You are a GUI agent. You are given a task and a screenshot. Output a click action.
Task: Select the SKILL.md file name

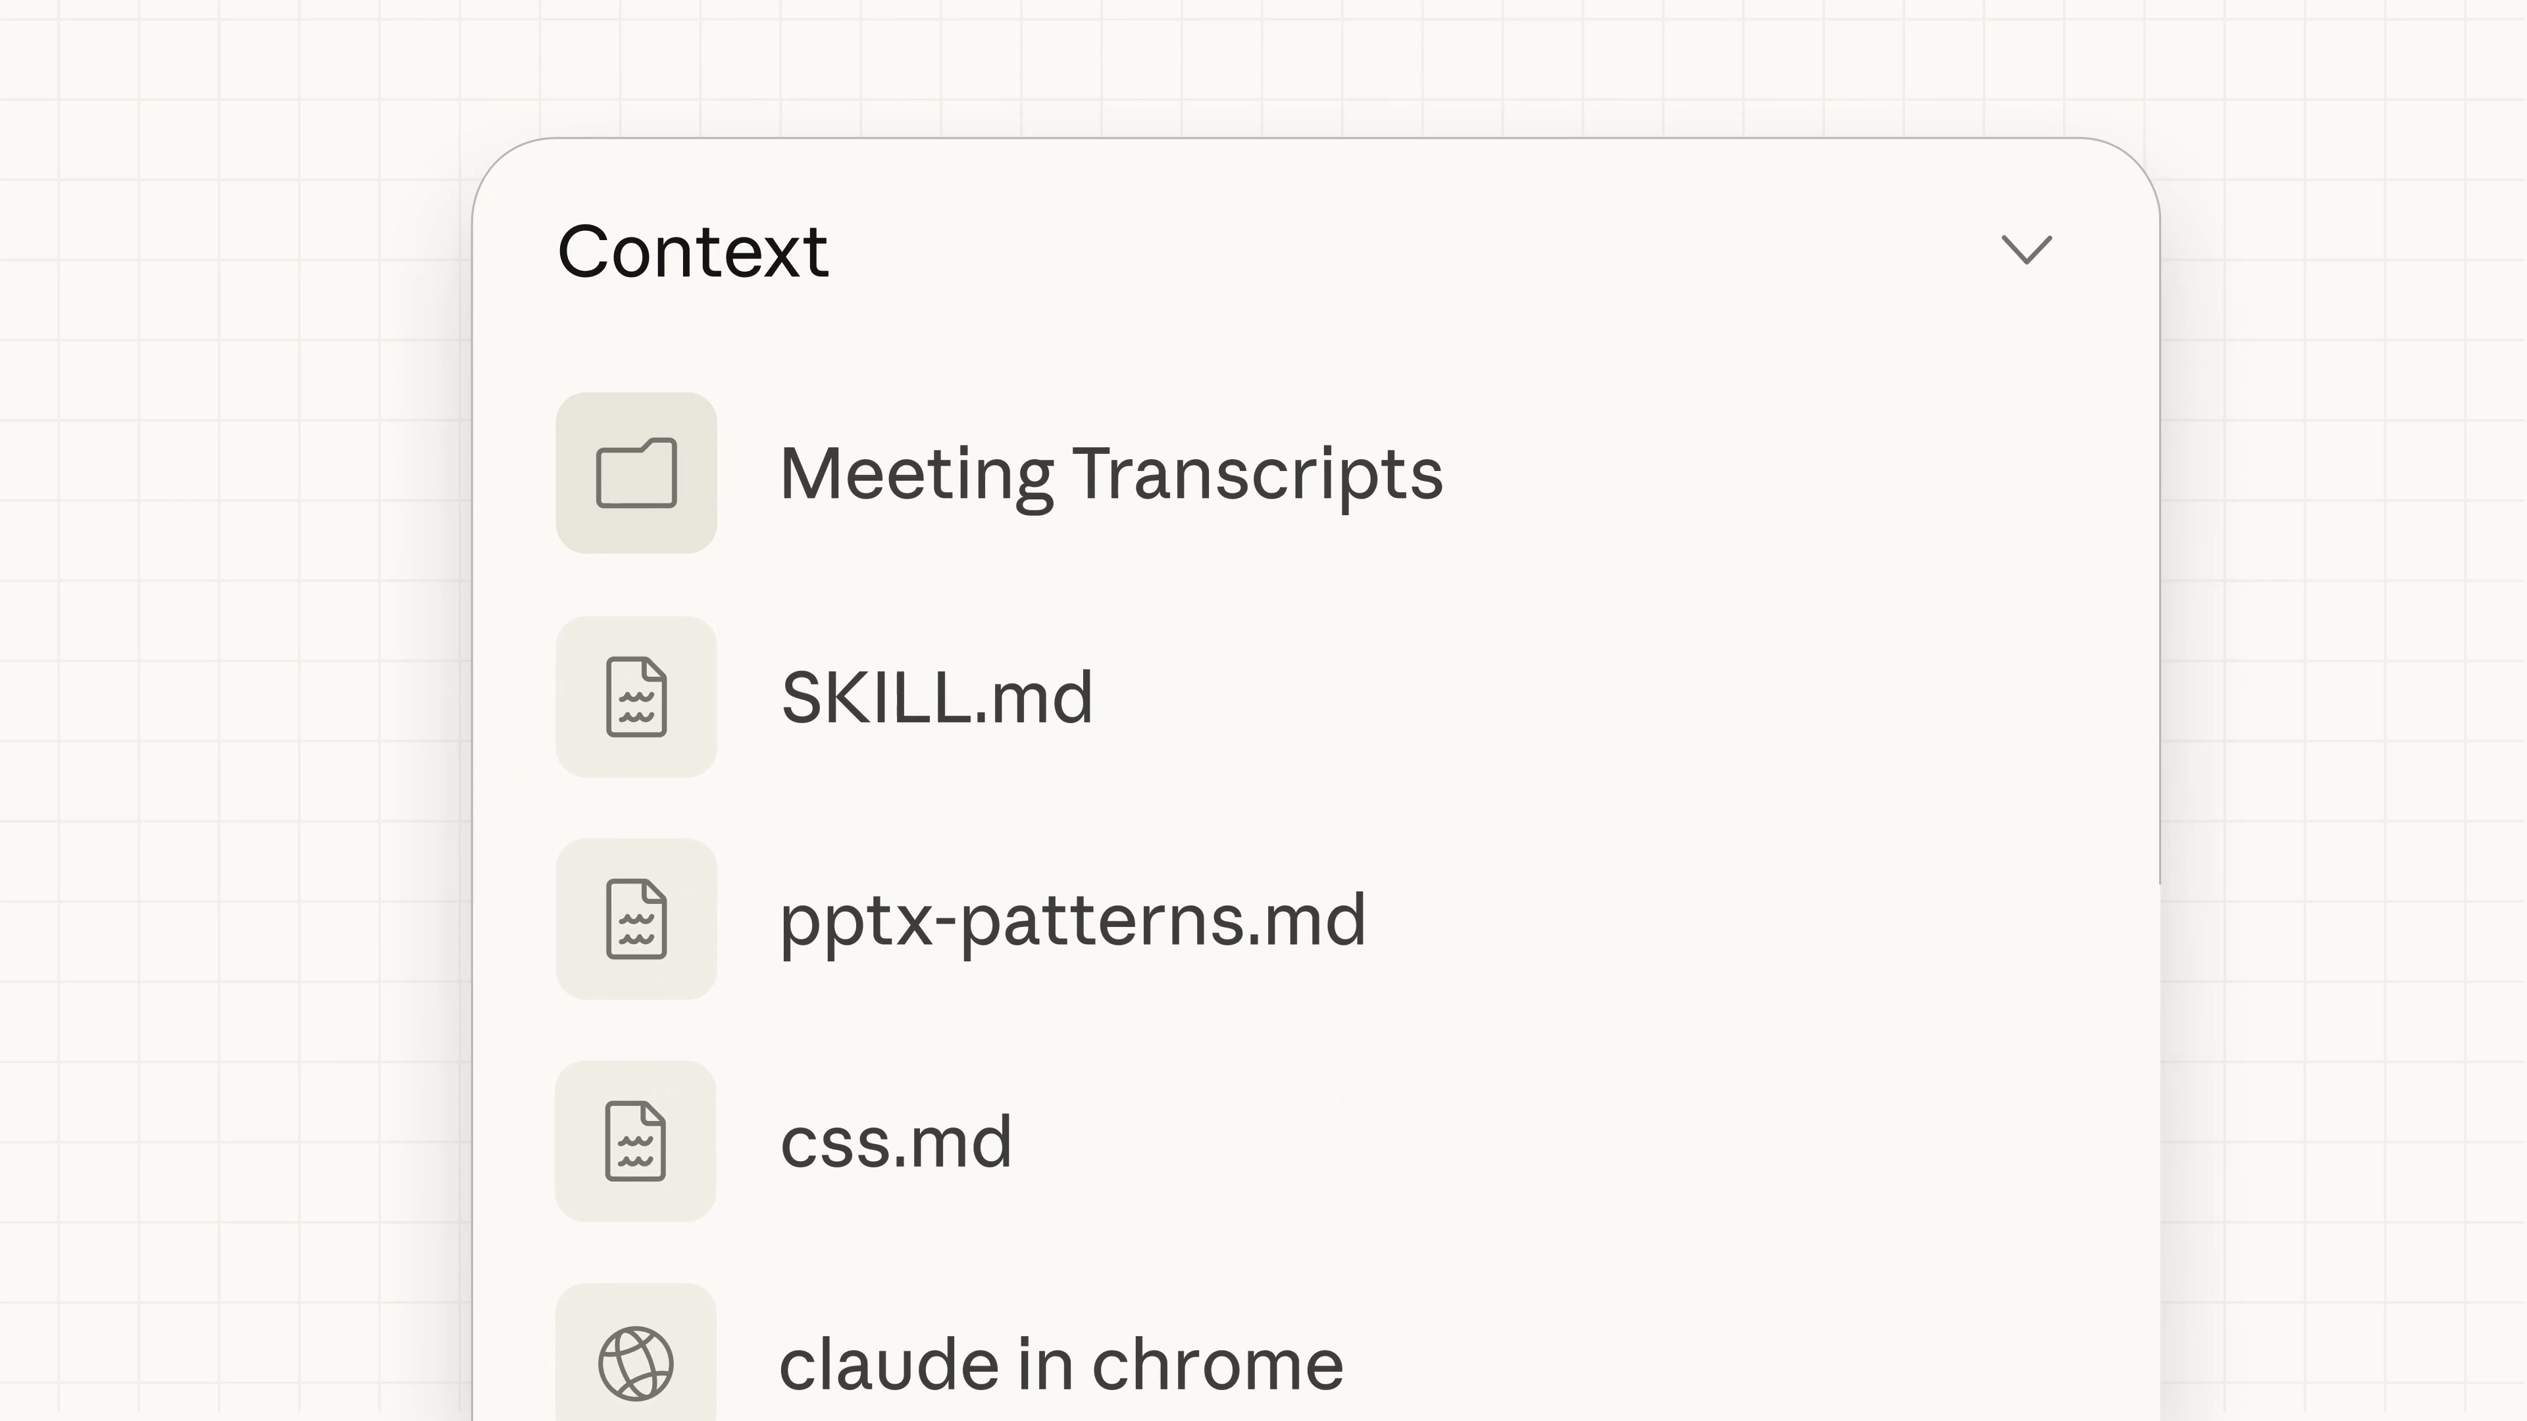(x=936, y=698)
